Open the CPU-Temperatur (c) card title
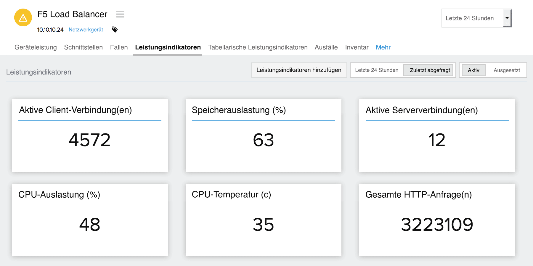Image resolution: width=533 pixels, height=266 pixels. pos(232,195)
